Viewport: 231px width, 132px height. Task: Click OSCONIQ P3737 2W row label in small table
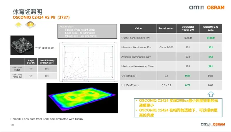click(17, 76)
